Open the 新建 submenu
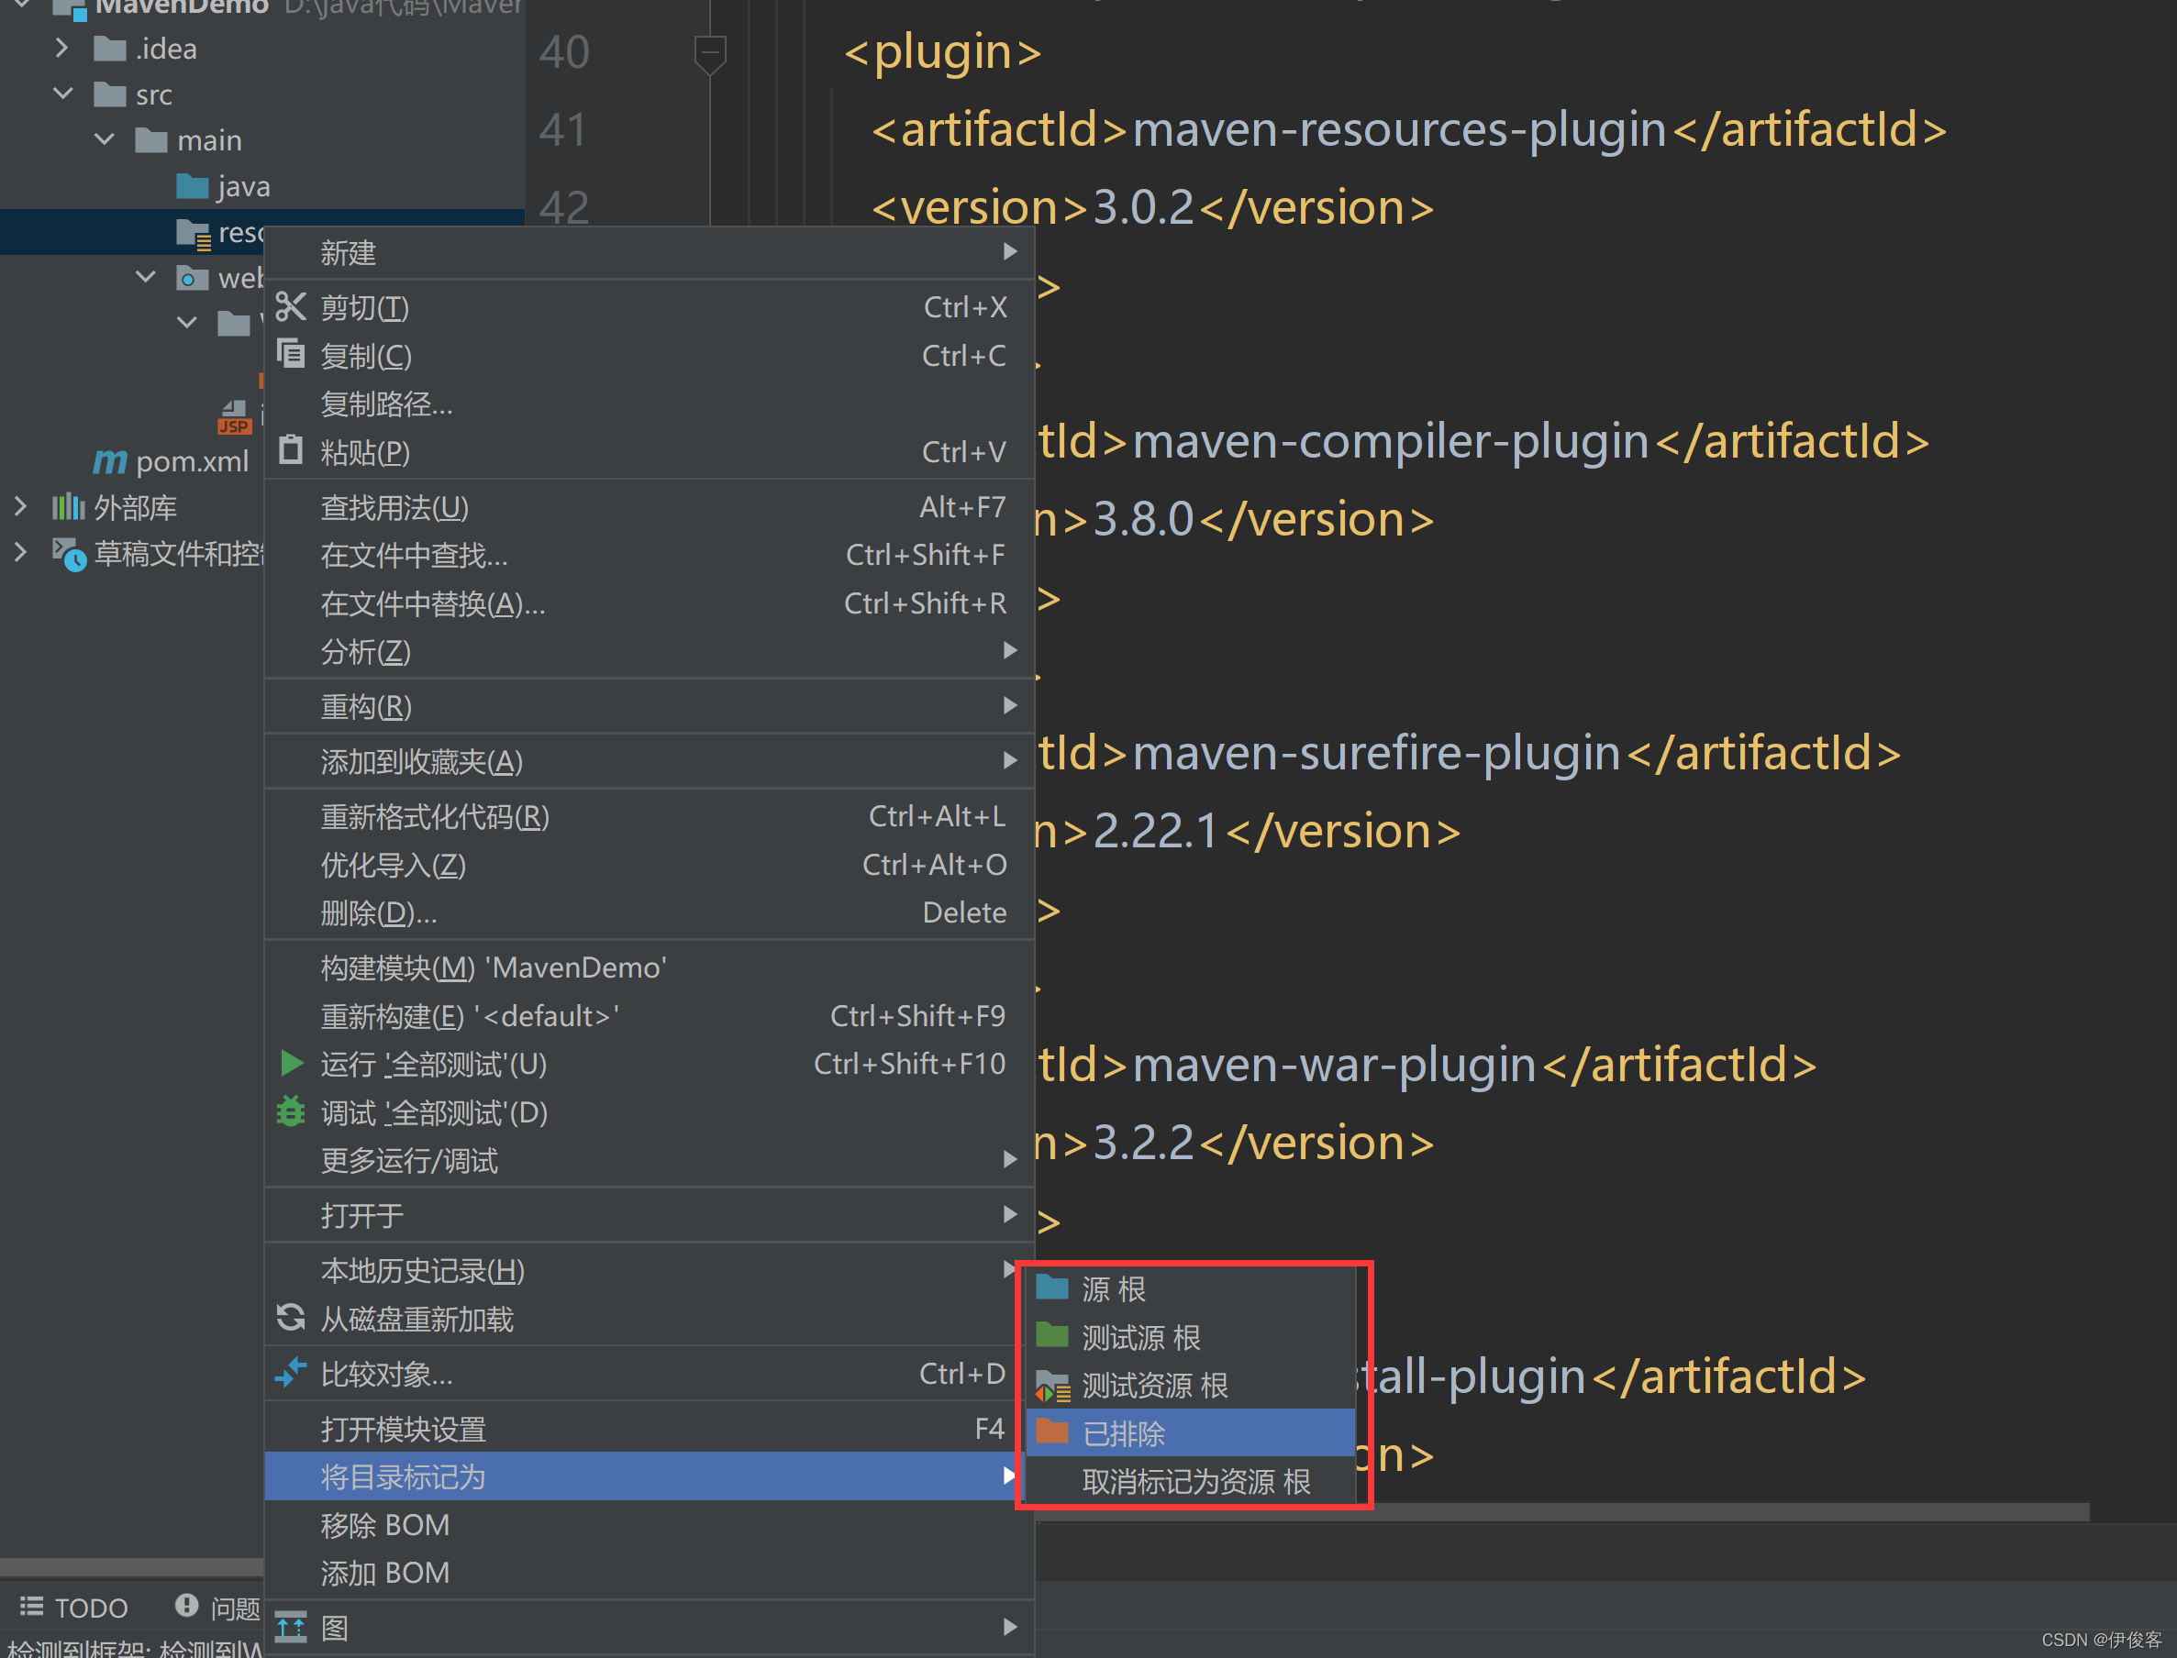The height and width of the screenshot is (1658, 2177). tap(650, 253)
